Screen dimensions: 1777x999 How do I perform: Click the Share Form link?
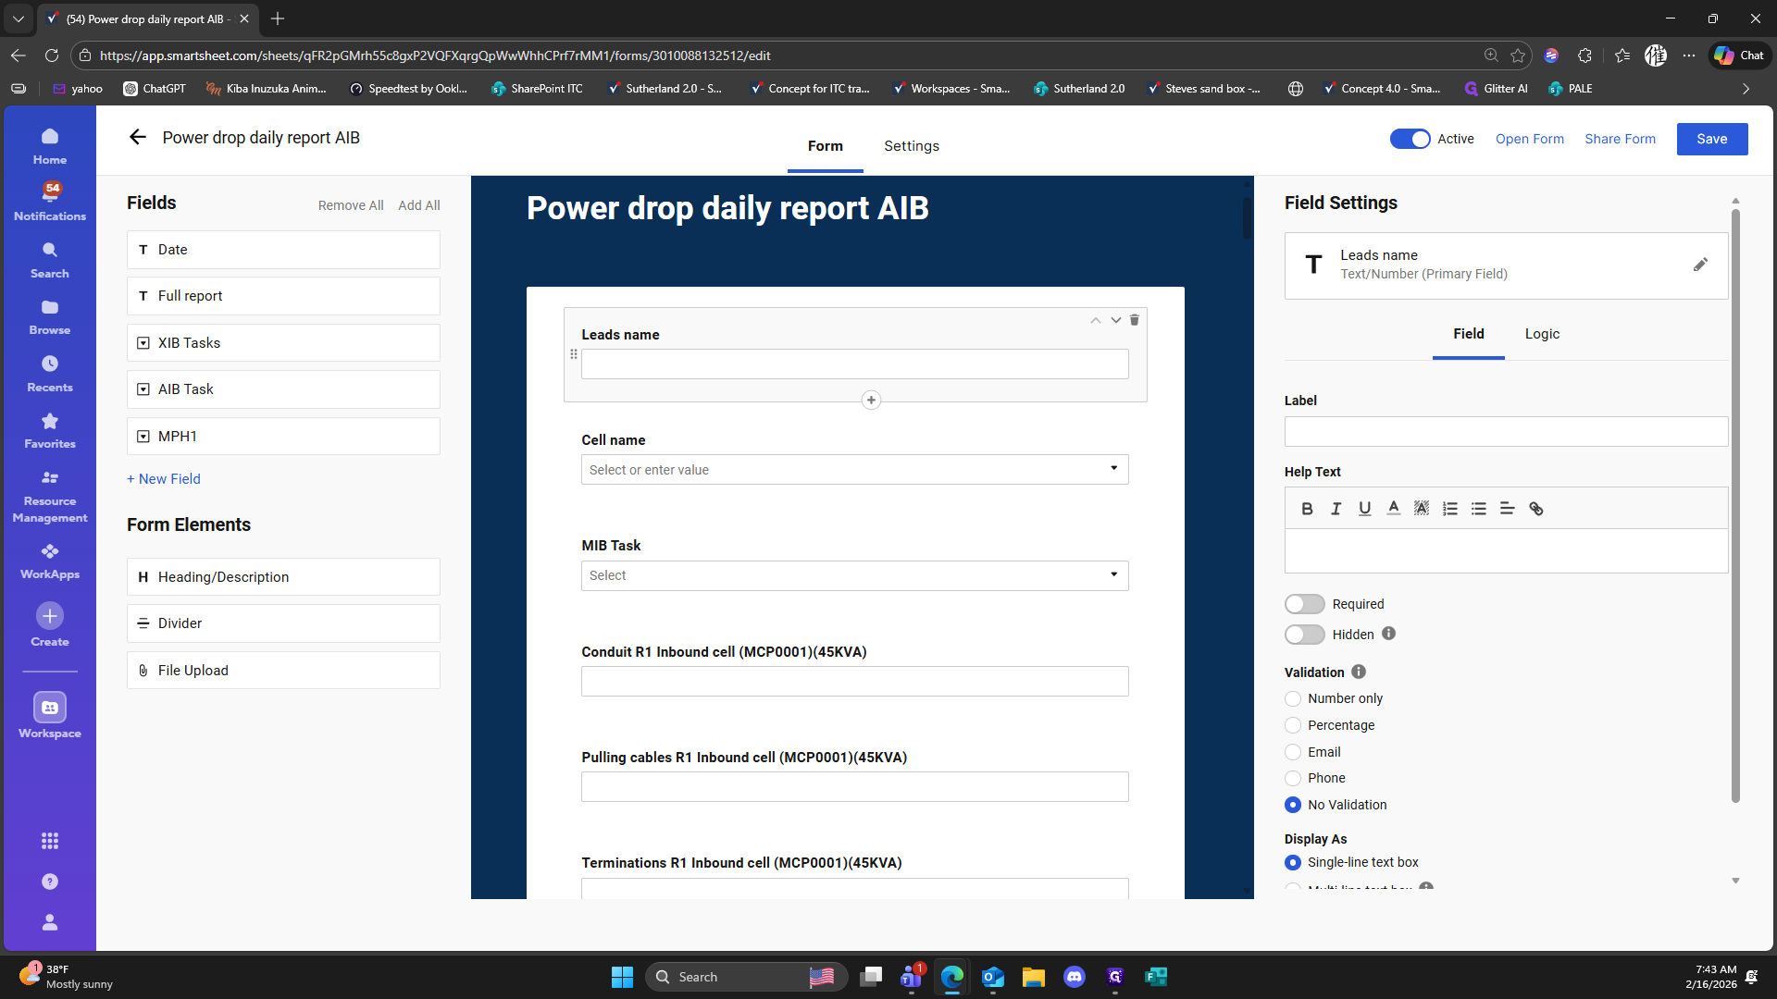point(1620,139)
